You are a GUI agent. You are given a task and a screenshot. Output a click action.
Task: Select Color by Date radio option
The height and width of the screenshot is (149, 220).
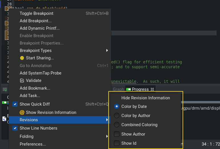coord(117,106)
